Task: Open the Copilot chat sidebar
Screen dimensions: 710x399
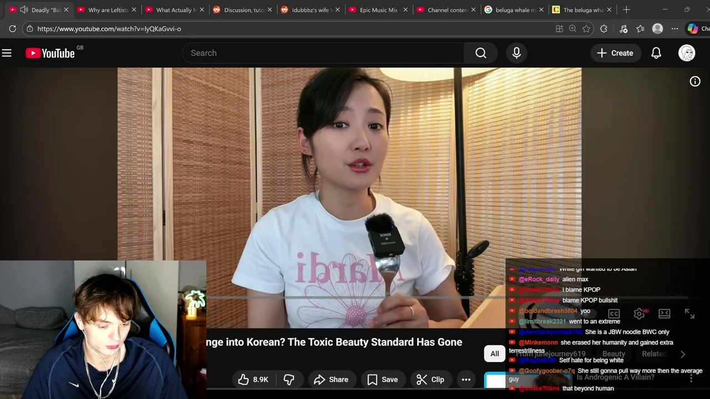Action: pos(698,29)
